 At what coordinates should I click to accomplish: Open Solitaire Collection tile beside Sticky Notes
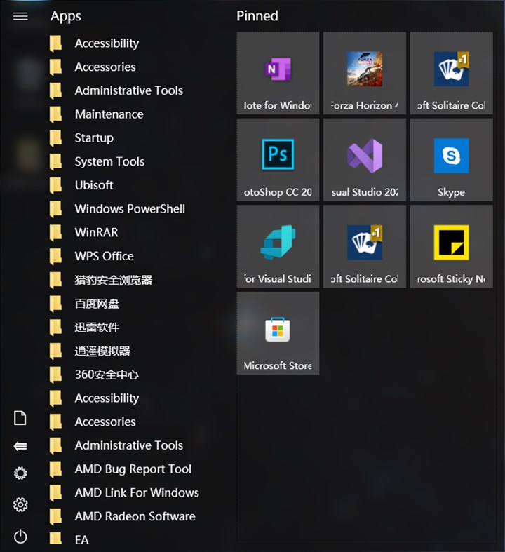tap(365, 246)
